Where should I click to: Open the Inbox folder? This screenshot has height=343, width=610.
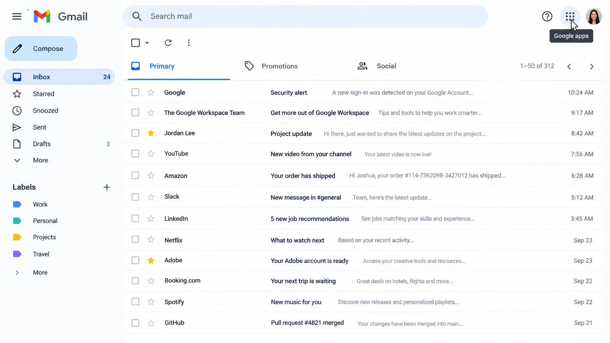click(x=59, y=77)
